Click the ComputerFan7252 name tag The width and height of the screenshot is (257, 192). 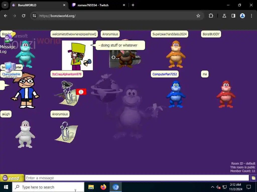coord(165,74)
